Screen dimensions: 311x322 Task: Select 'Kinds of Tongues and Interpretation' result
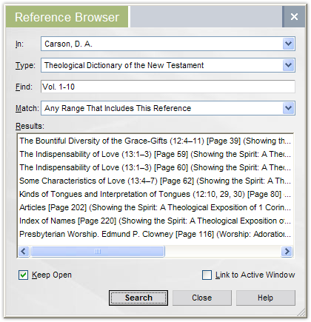[x=155, y=194]
